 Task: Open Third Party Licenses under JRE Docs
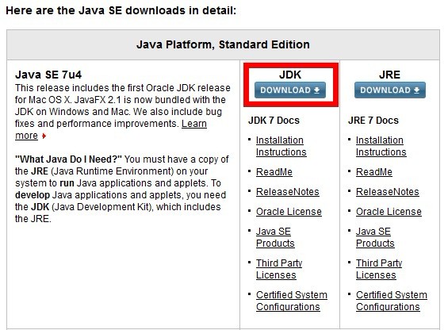379,269
